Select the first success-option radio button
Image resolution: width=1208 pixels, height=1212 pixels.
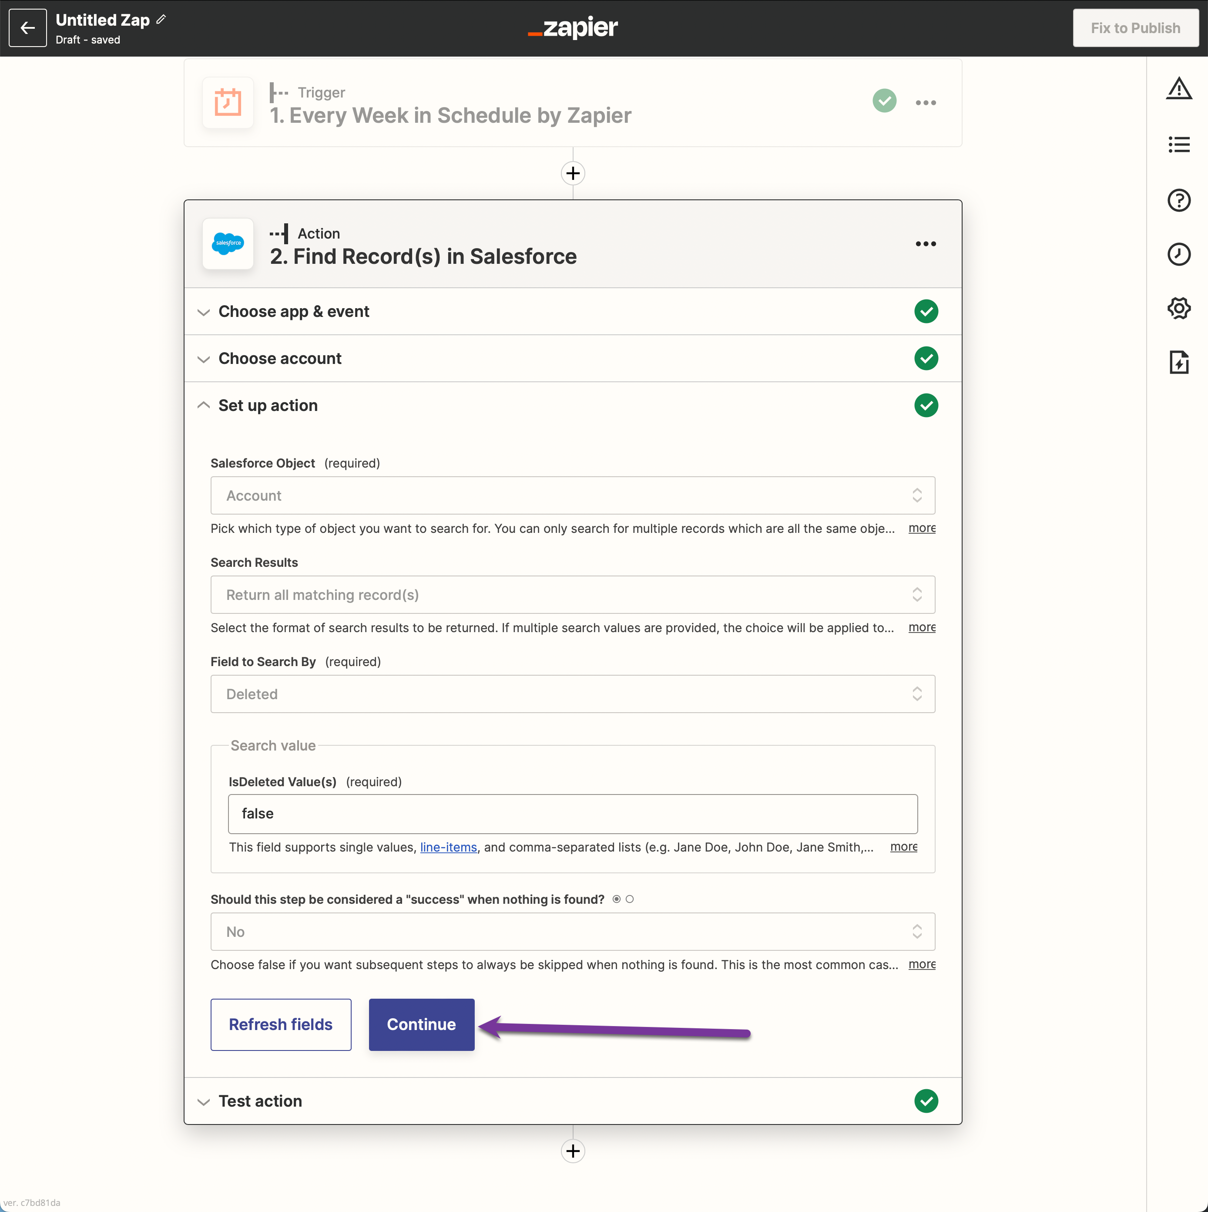coord(617,899)
